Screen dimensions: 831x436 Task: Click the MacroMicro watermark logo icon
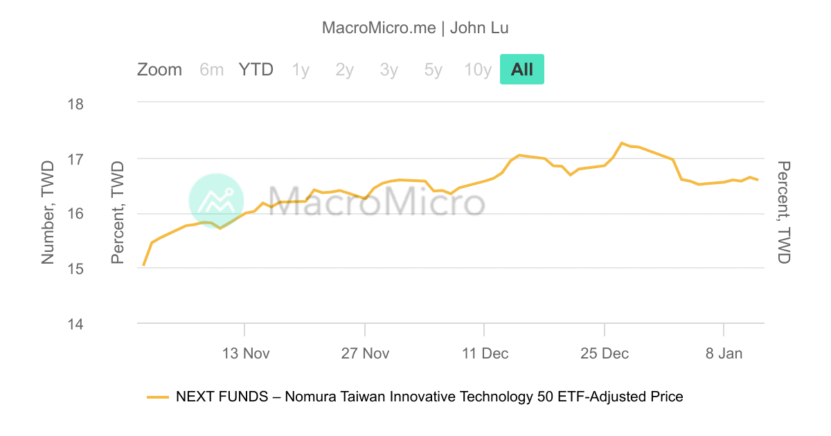point(216,201)
